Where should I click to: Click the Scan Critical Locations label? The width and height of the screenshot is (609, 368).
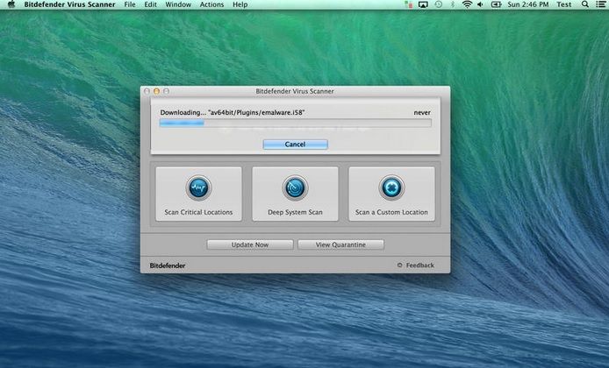coord(198,212)
